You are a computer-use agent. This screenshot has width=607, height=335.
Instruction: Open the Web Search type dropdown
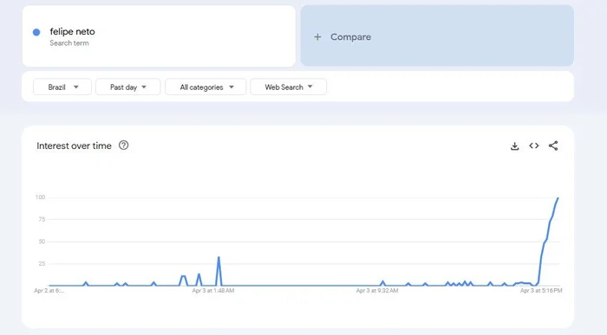pyautogui.click(x=289, y=87)
